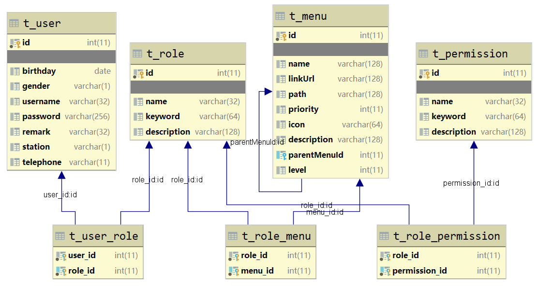Image resolution: width=538 pixels, height=288 pixels.
Task: Select the t_role_permission table header
Action: tap(441, 236)
